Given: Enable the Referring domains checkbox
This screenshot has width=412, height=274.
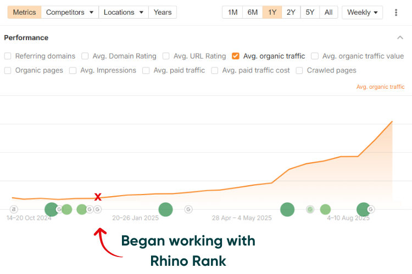Looking at the screenshot, I should click(x=8, y=56).
